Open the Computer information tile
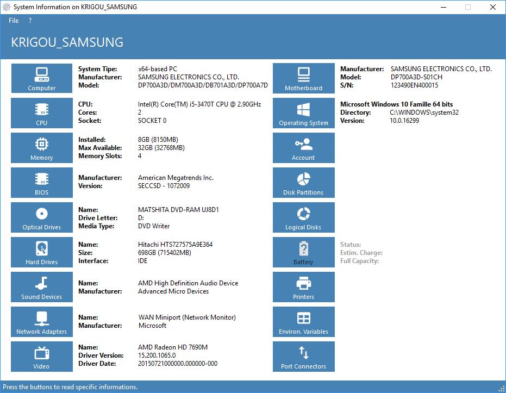Viewport: 506px width, 393px height. [x=42, y=78]
